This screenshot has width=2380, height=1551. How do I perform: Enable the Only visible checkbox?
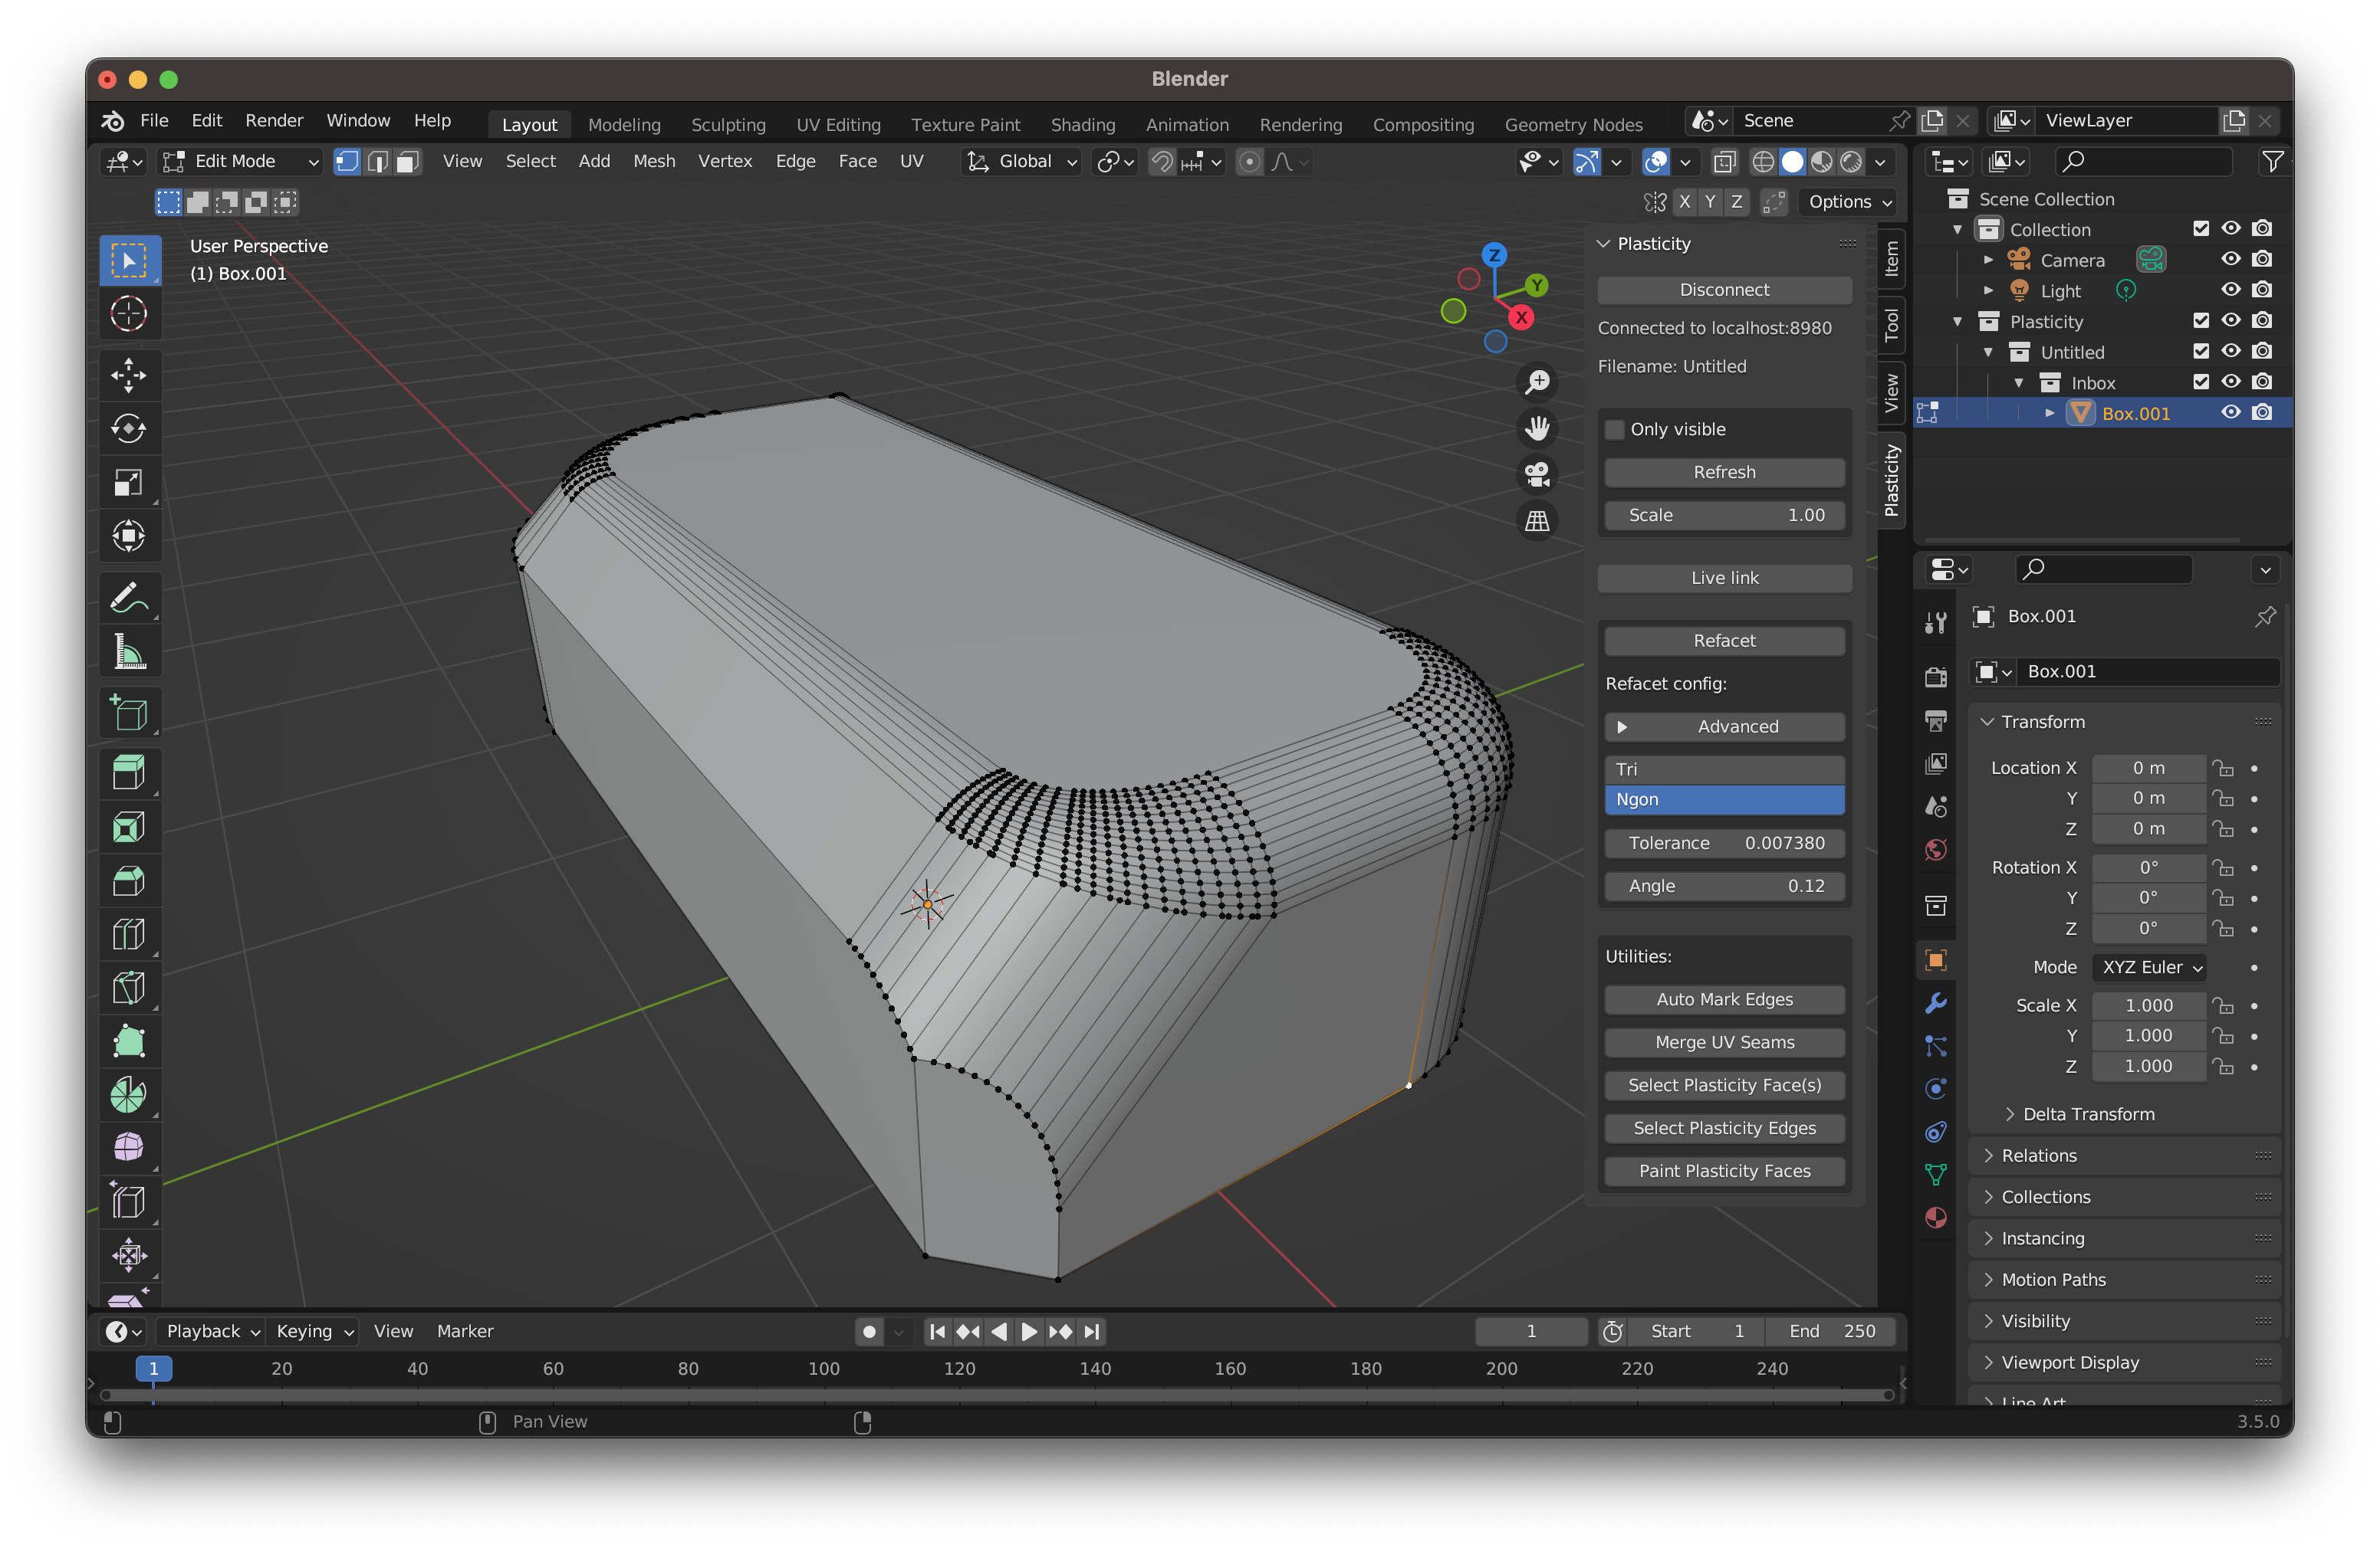[1614, 430]
